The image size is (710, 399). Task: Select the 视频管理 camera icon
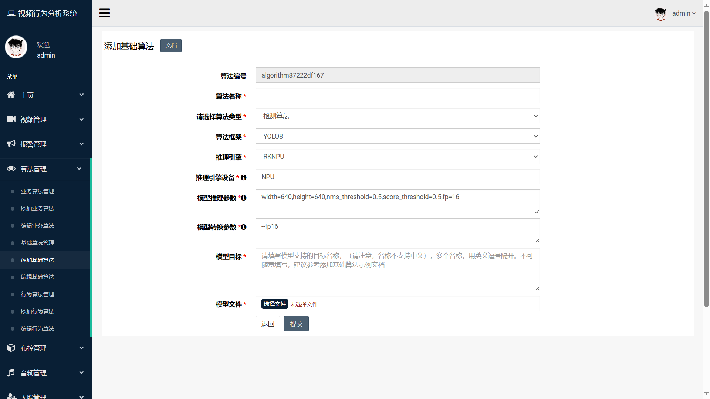pos(11,119)
